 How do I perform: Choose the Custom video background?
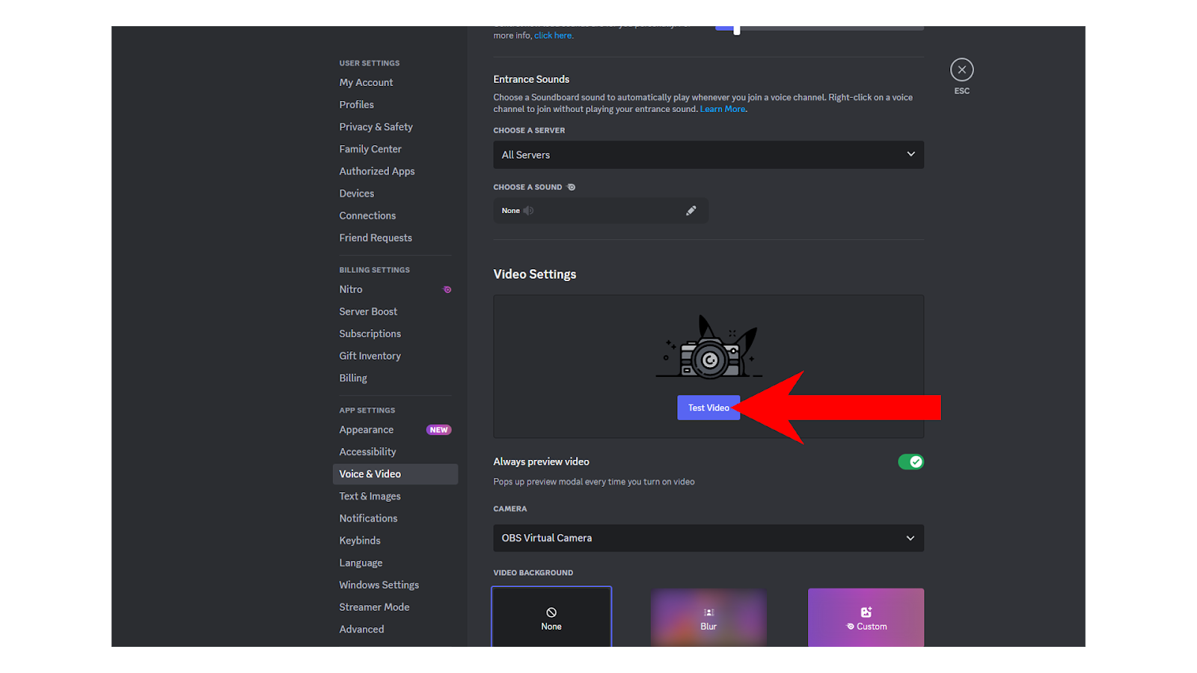(x=866, y=617)
